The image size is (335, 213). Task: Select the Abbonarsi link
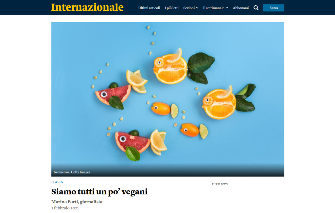point(240,8)
